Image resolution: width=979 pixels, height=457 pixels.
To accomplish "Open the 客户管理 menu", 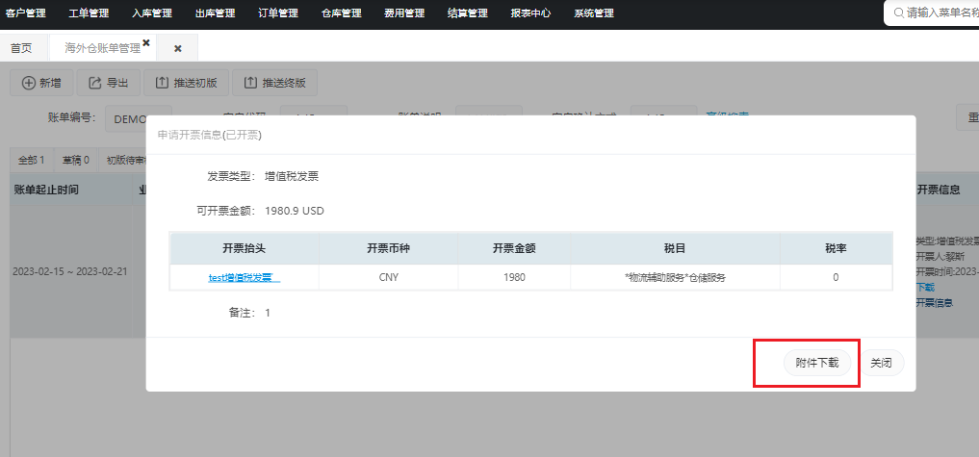I will [x=26, y=13].
